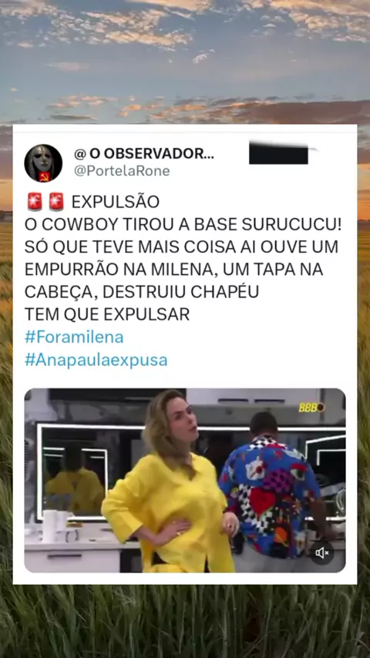Image resolution: width=370 pixels, height=658 pixels.
Task: Open the #Foramilena hashtag
Action: point(74,337)
